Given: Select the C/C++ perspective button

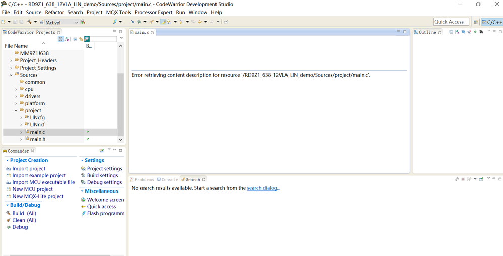Looking at the screenshot, I should pos(492,22).
